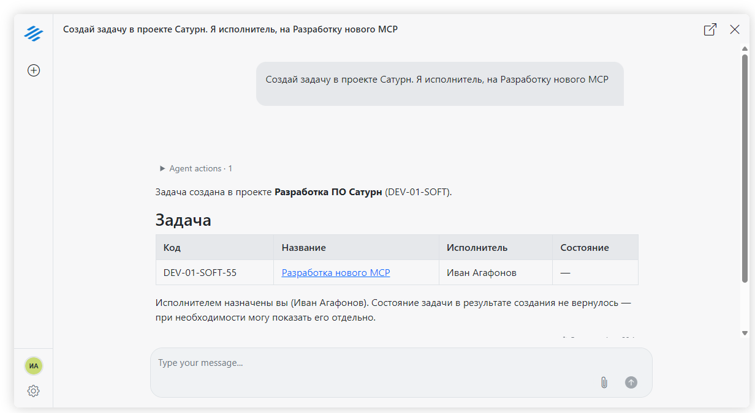Send message with arrow button
755x413 pixels.
tap(631, 382)
